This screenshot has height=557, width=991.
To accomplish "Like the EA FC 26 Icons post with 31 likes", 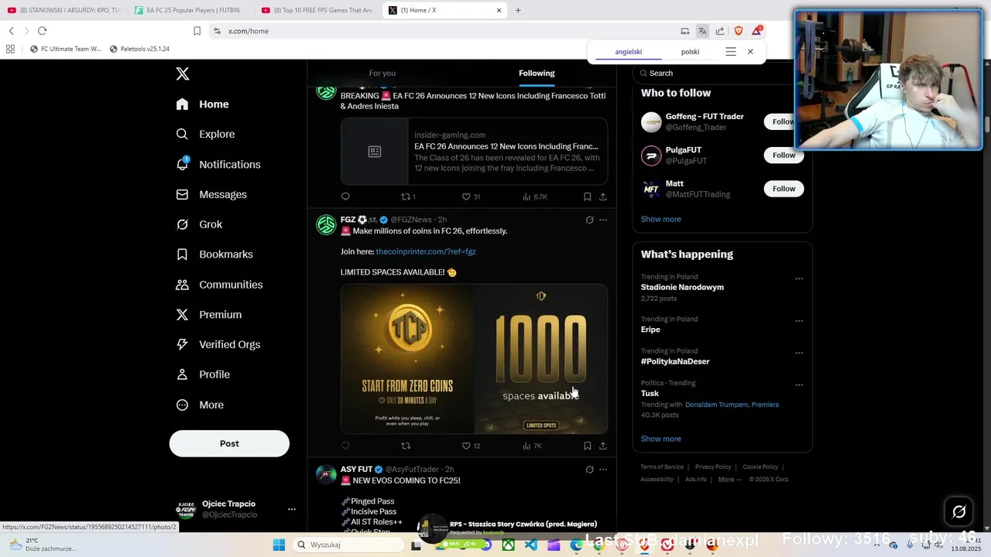I will coord(471,196).
